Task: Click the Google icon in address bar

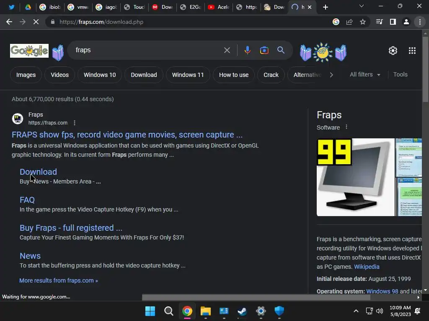Action: [x=336, y=22]
